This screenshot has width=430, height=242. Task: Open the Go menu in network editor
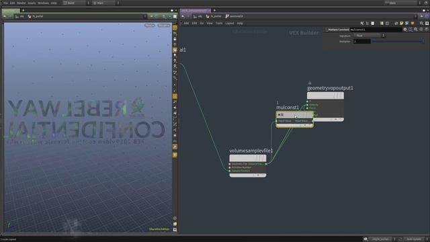(x=202, y=24)
